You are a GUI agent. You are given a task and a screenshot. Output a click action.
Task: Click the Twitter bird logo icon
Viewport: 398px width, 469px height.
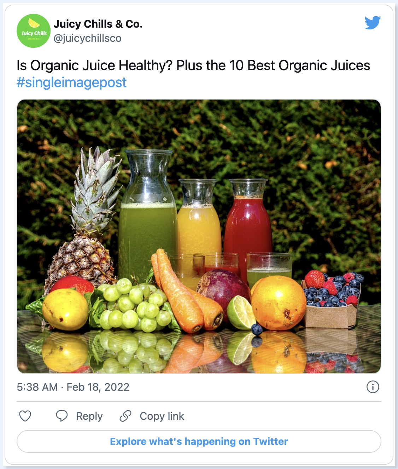[373, 22]
